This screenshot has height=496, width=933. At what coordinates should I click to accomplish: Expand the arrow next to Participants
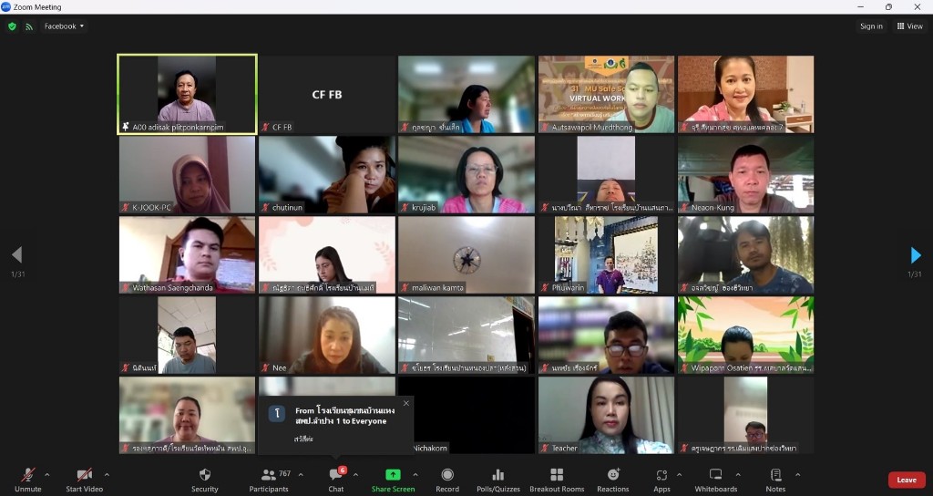pos(301,474)
